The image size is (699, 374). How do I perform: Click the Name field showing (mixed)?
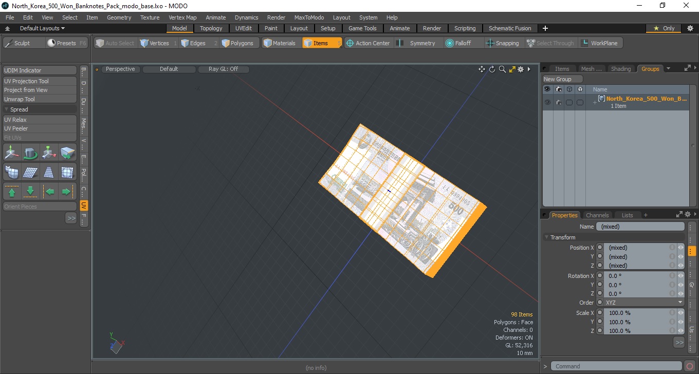coord(640,227)
